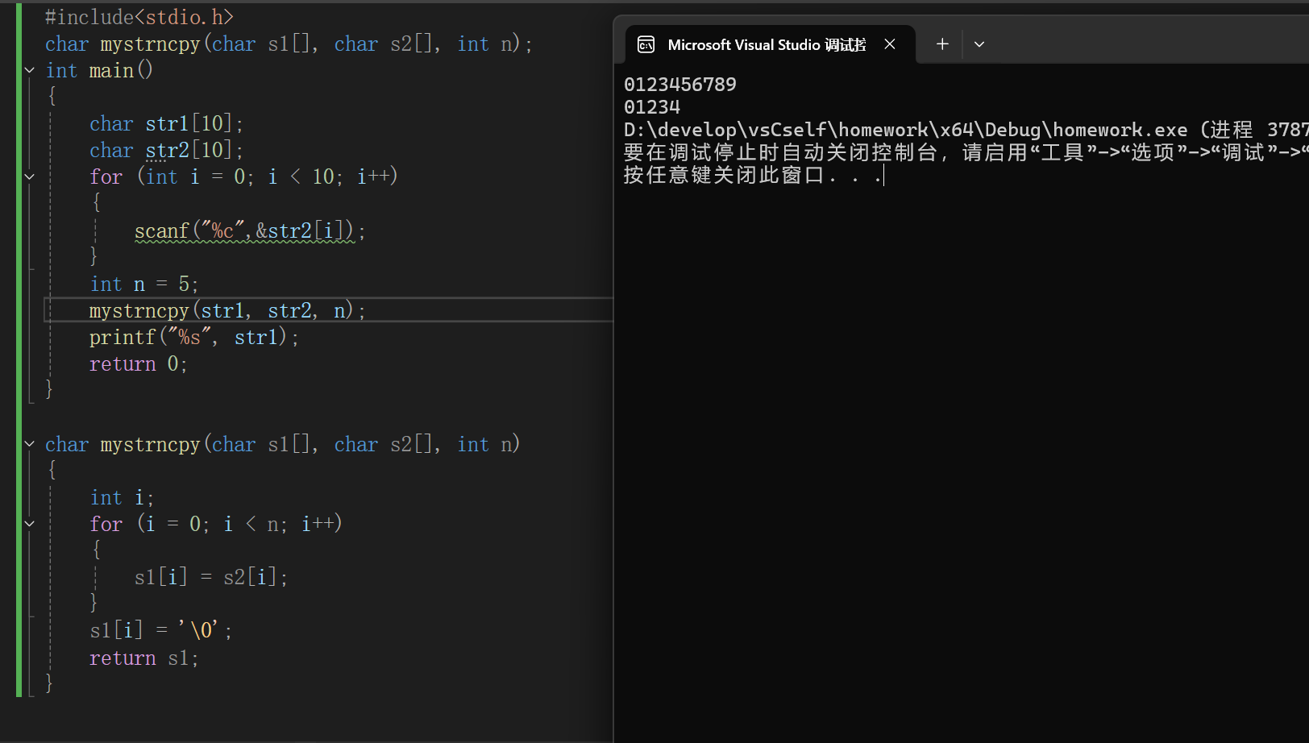The width and height of the screenshot is (1309, 743).
Task: Click the 'char str1[10];' declaration
Action: [x=166, y=123]
